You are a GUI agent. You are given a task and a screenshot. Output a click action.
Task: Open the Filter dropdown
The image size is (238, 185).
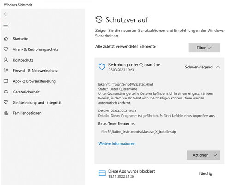(x=204, y=48)
